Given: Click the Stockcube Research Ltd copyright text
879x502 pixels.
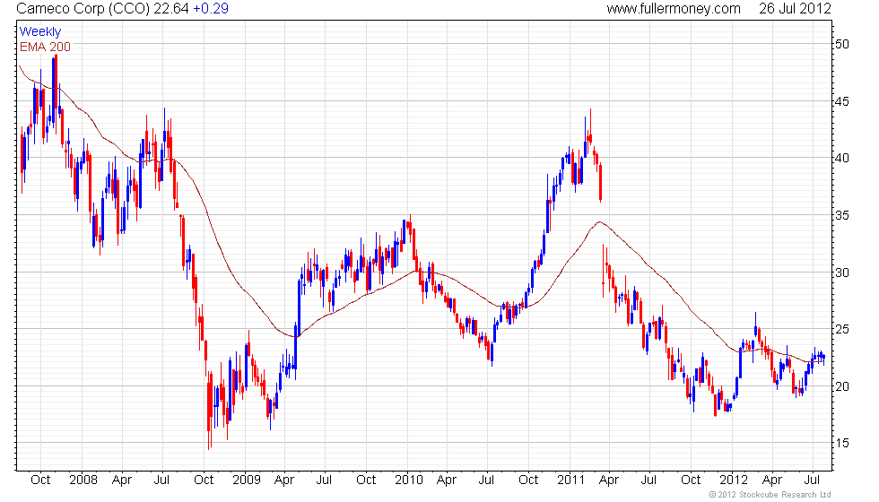Looking at the screenshot, I should [x=770, y=495].
